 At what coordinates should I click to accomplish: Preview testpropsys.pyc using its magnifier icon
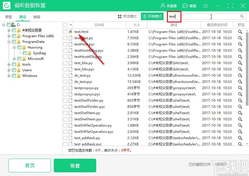240,94
